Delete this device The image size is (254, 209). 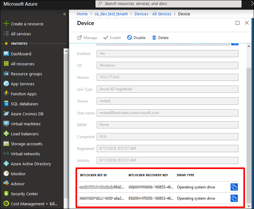pos(160,38)
